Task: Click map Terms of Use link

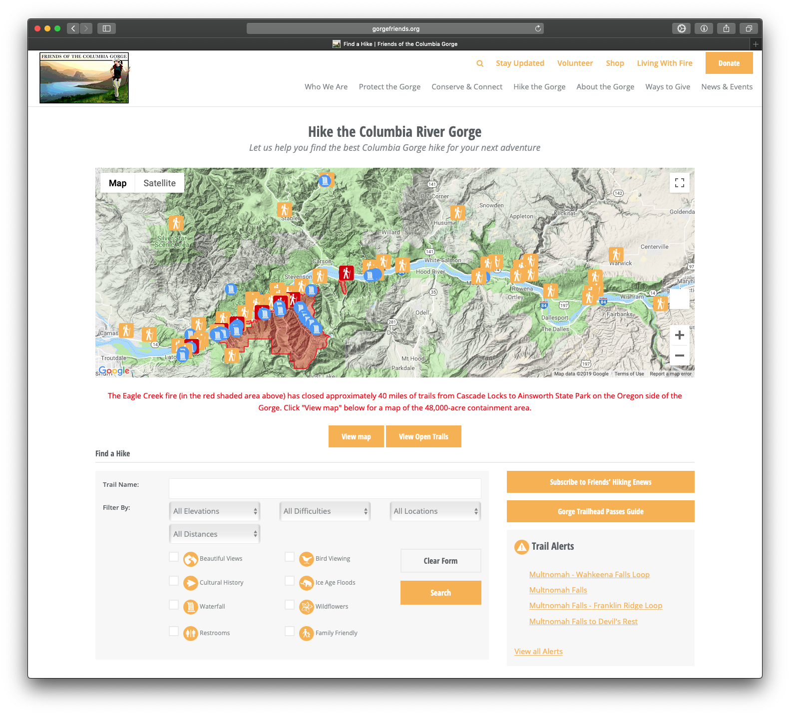Action: point(629,374)
